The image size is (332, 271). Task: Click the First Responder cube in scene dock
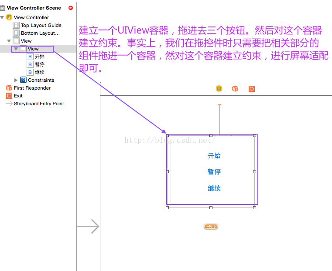(235, 88)
